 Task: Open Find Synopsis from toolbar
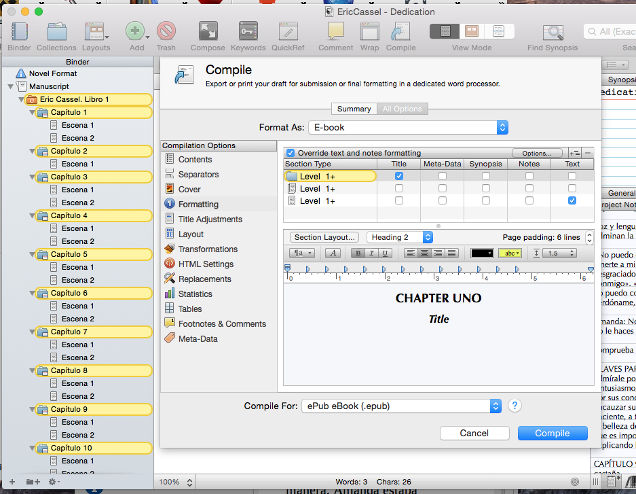tap(553, 32)
